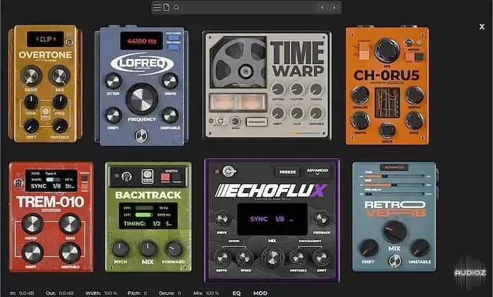This screenshot has height=297, width=493.
Task: Click the CH-0RU5 RATE knob
Action: pyautogui.click(x=414, y=121)
